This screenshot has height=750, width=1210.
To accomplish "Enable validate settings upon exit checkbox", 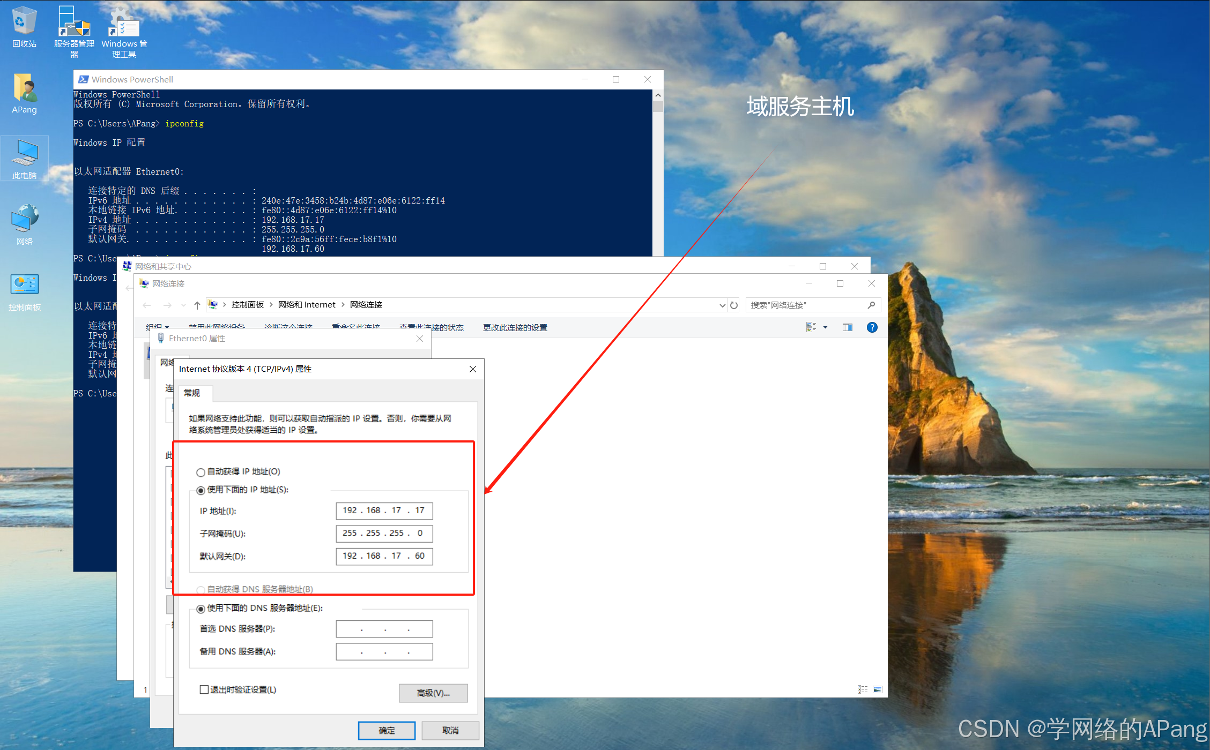I will [204, 689].
